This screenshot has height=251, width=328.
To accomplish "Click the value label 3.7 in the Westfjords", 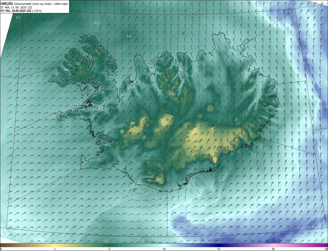I will [x=78, y=64].
